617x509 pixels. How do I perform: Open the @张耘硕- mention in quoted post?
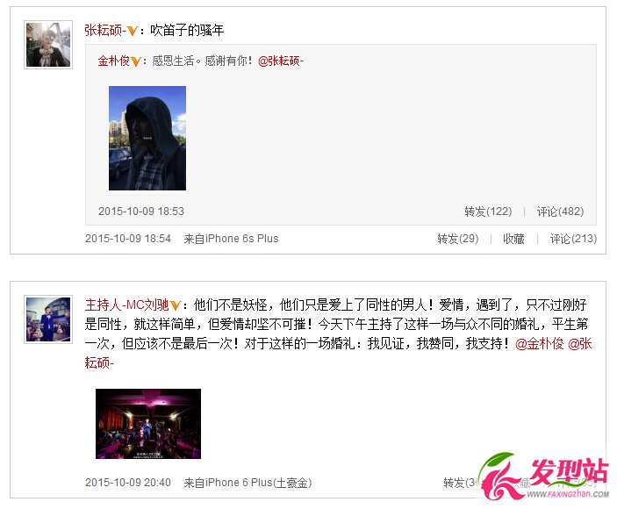point(281,61)
